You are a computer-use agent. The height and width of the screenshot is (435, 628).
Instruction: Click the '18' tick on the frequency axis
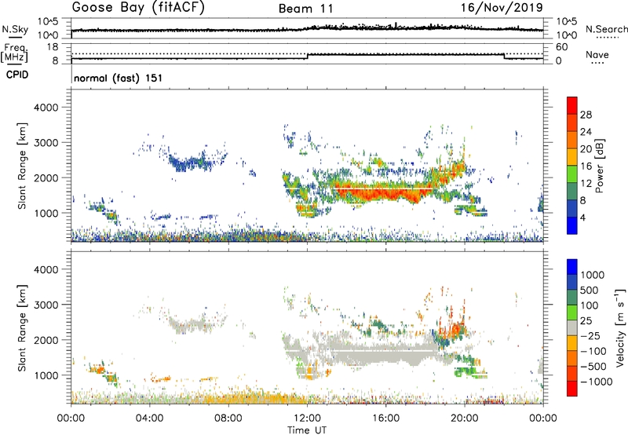pyautogui.click(x=52, y=47)
